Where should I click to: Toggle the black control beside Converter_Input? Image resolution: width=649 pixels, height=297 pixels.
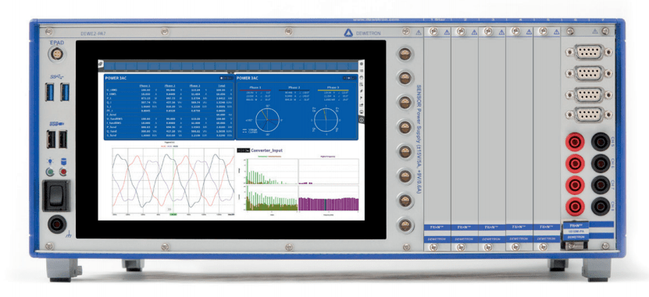244,150
